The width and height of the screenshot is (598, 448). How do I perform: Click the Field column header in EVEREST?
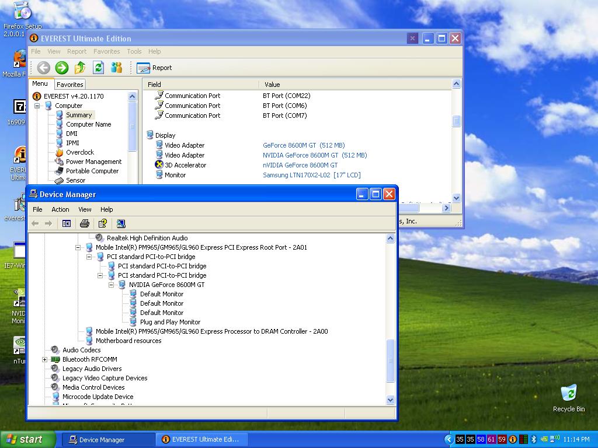201,85
